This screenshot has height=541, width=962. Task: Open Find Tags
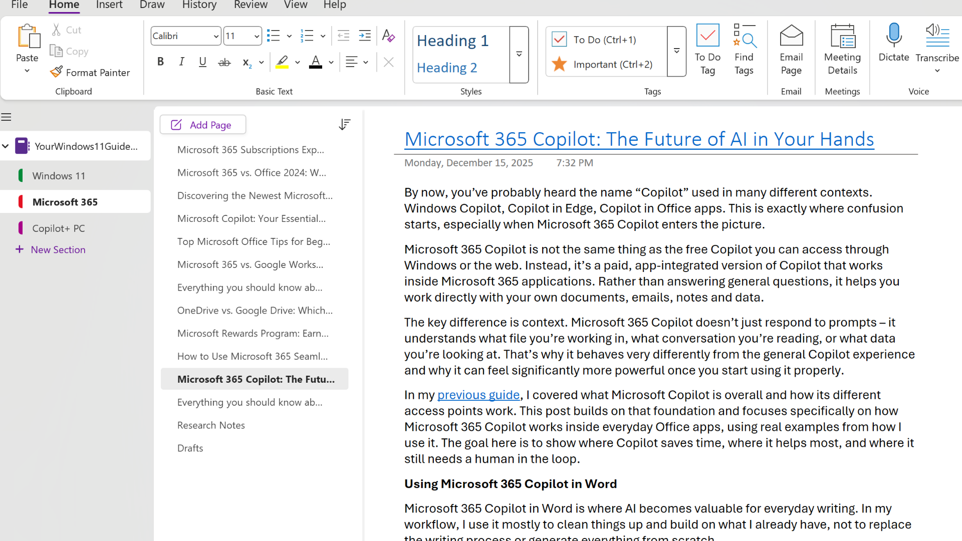coord(744,49)
